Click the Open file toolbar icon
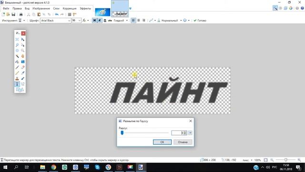This screenshot has width=305, height=172. click(x=8, y=14)
